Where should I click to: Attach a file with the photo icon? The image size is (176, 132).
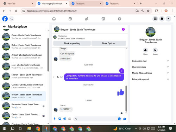click(x=59, y=119)
